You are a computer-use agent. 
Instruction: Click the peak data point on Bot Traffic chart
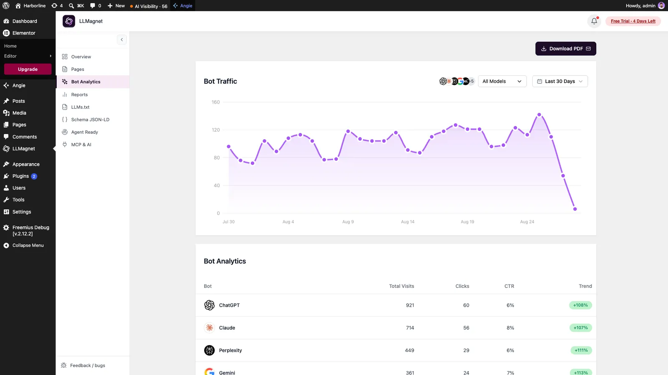coord(539,115)
